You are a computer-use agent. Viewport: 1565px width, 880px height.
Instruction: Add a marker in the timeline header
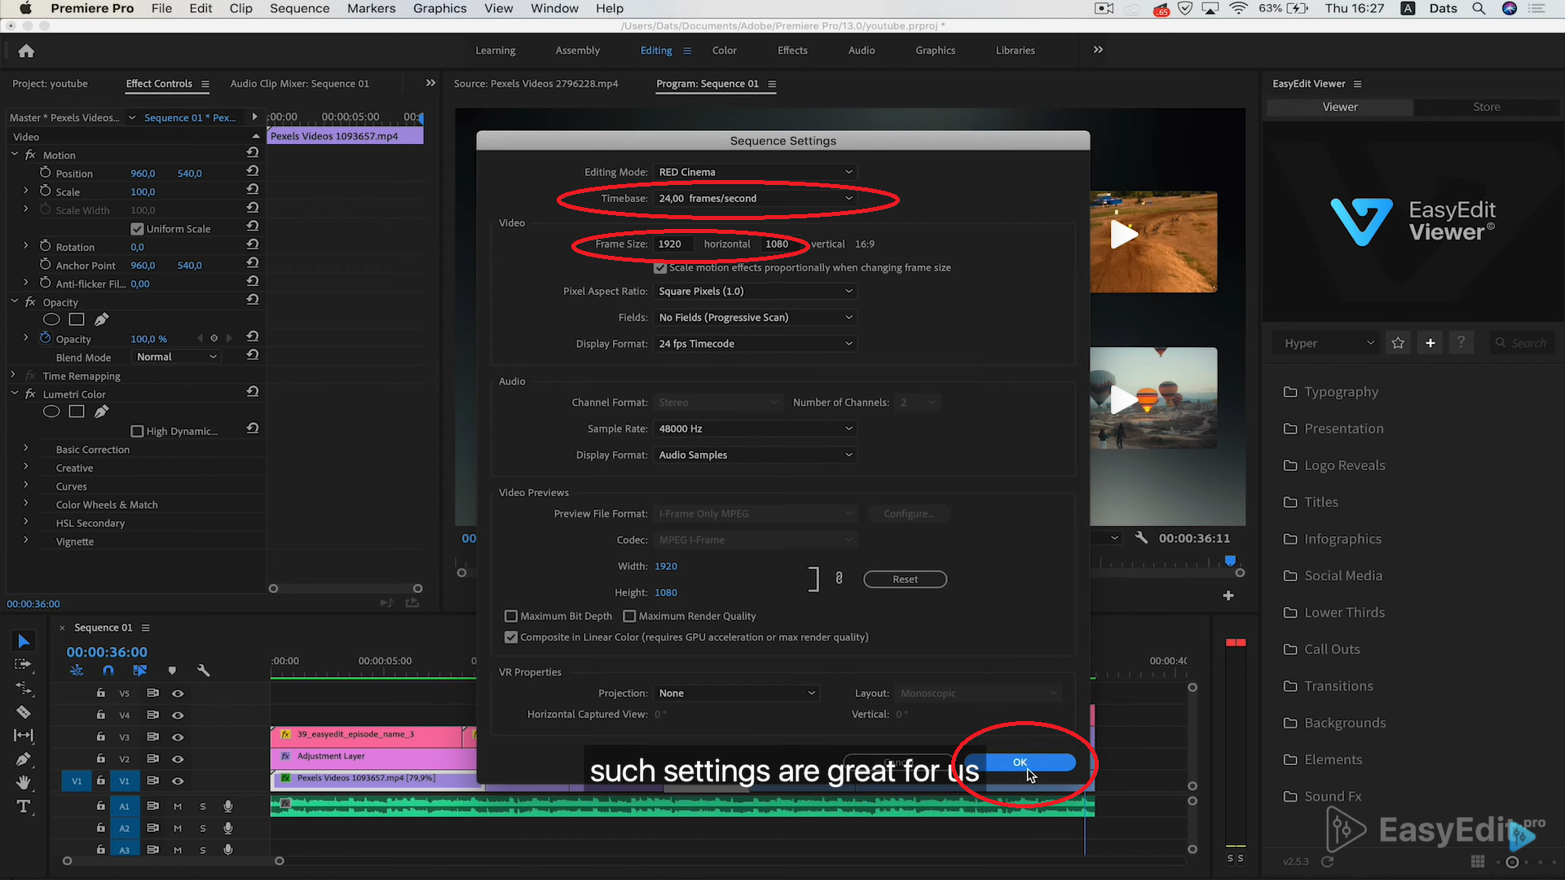172,671
